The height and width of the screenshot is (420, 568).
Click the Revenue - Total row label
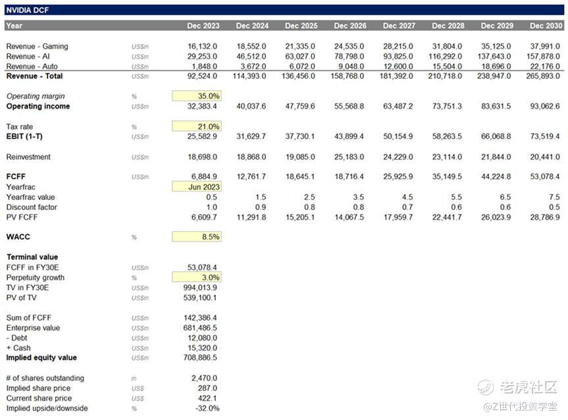click(x=34, y=76)
